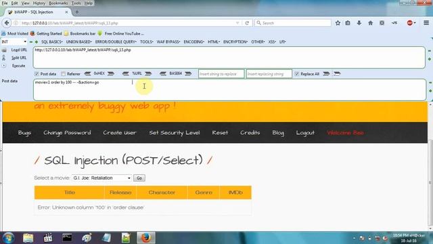Expand LFI menu in HackBar
Screen dimensions: 433x244
[282, 42]
